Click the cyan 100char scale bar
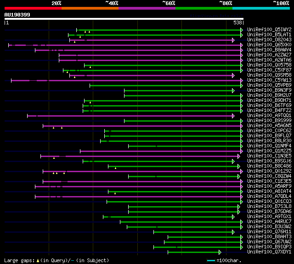The width and height of the screenshot is (294, 264). click(211, 261)
